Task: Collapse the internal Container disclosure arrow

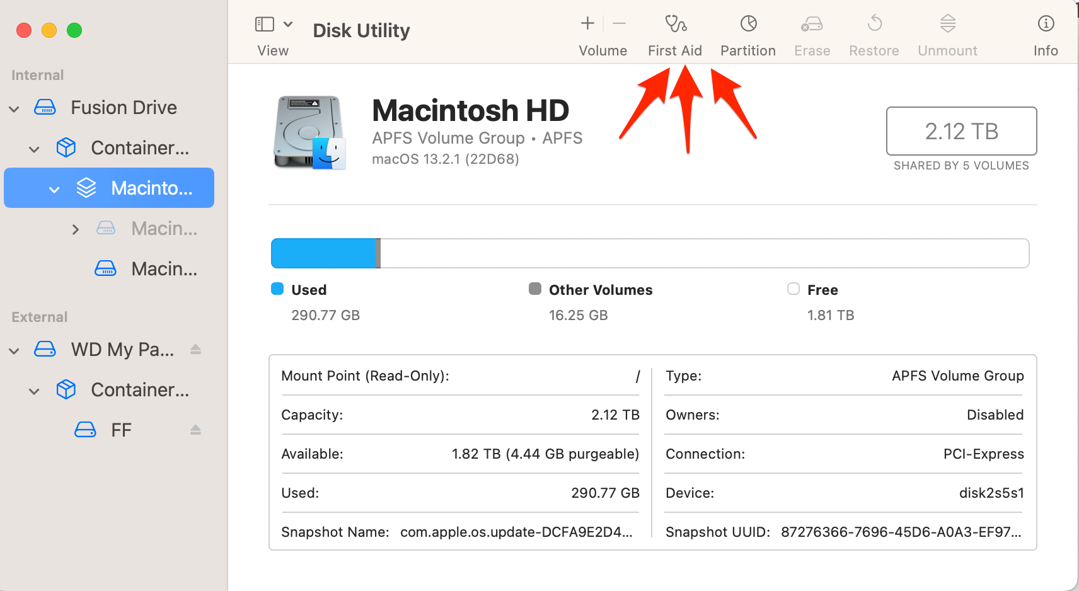Action: click(35, 149)
